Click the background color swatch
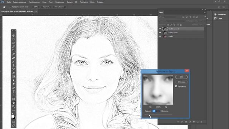Screen dimensions: 229x129 (x=14, y=118)
